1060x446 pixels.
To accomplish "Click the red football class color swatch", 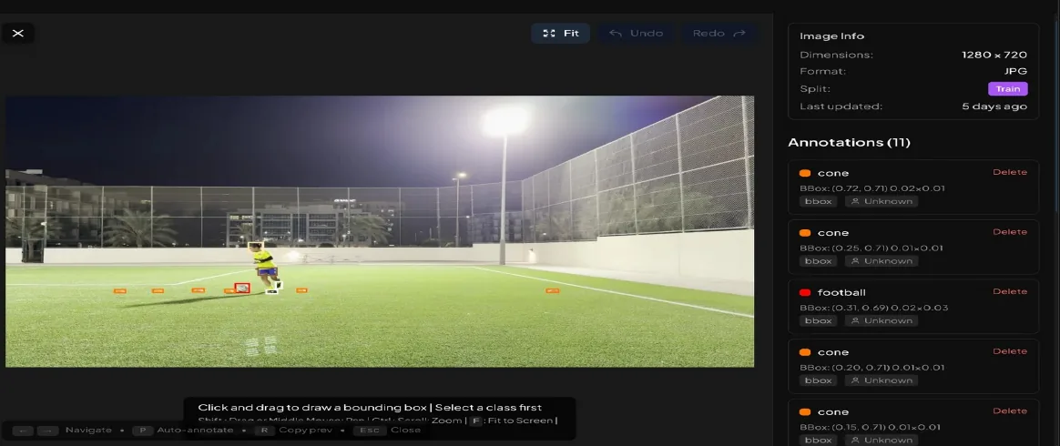I will coord(804,292).
